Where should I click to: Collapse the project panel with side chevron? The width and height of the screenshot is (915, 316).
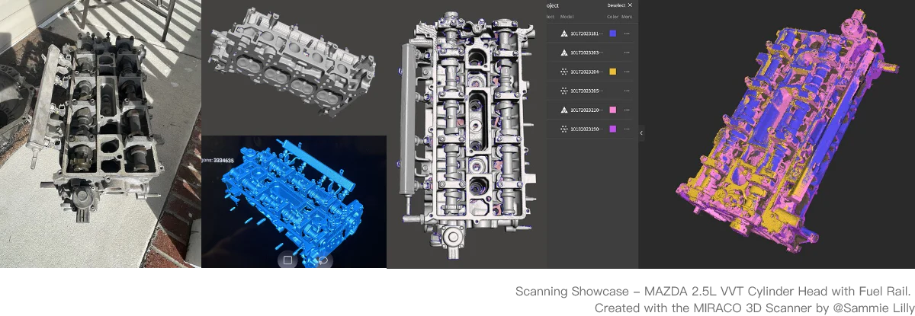click(641, 133)
